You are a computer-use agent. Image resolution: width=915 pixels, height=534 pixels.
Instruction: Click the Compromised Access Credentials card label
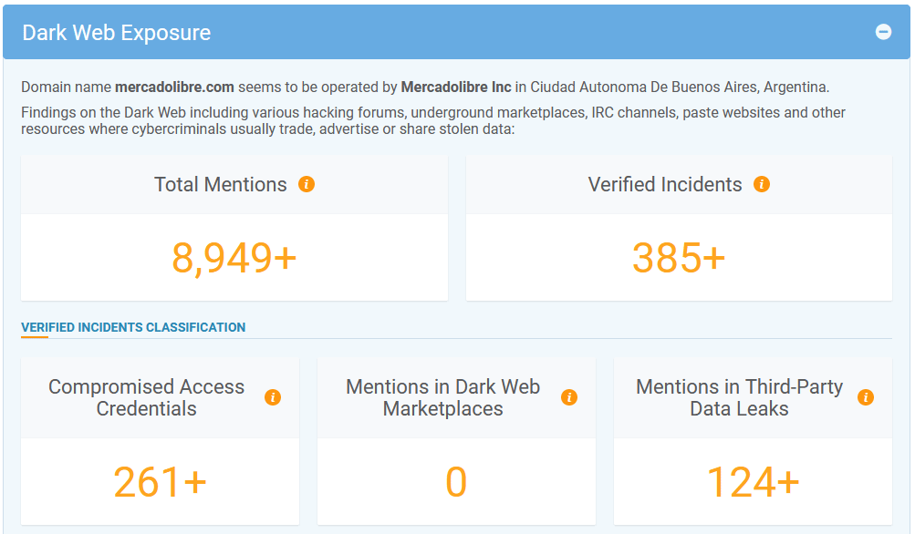(x=147, y=397)
